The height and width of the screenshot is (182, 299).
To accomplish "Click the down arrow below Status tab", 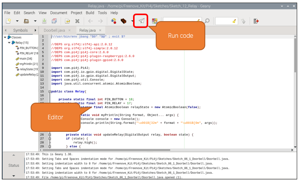I will coord(14,176).
